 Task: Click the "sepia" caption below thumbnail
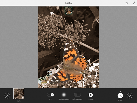tap(19, 101)
